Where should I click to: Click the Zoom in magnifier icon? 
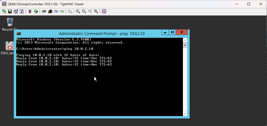point(78,11)
